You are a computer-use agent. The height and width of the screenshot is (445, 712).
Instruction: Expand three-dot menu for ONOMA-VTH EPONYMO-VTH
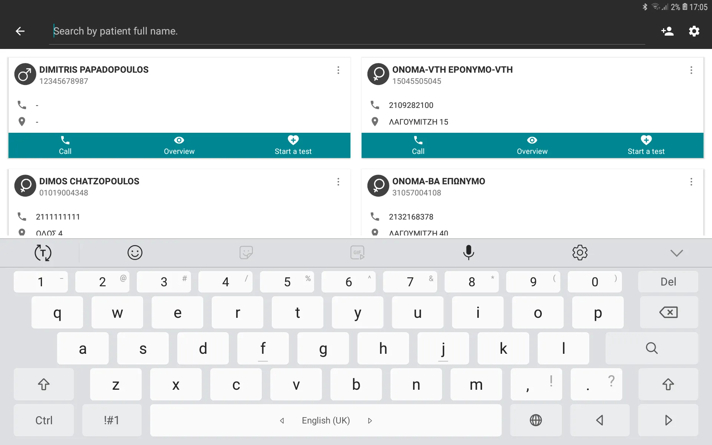691,70
